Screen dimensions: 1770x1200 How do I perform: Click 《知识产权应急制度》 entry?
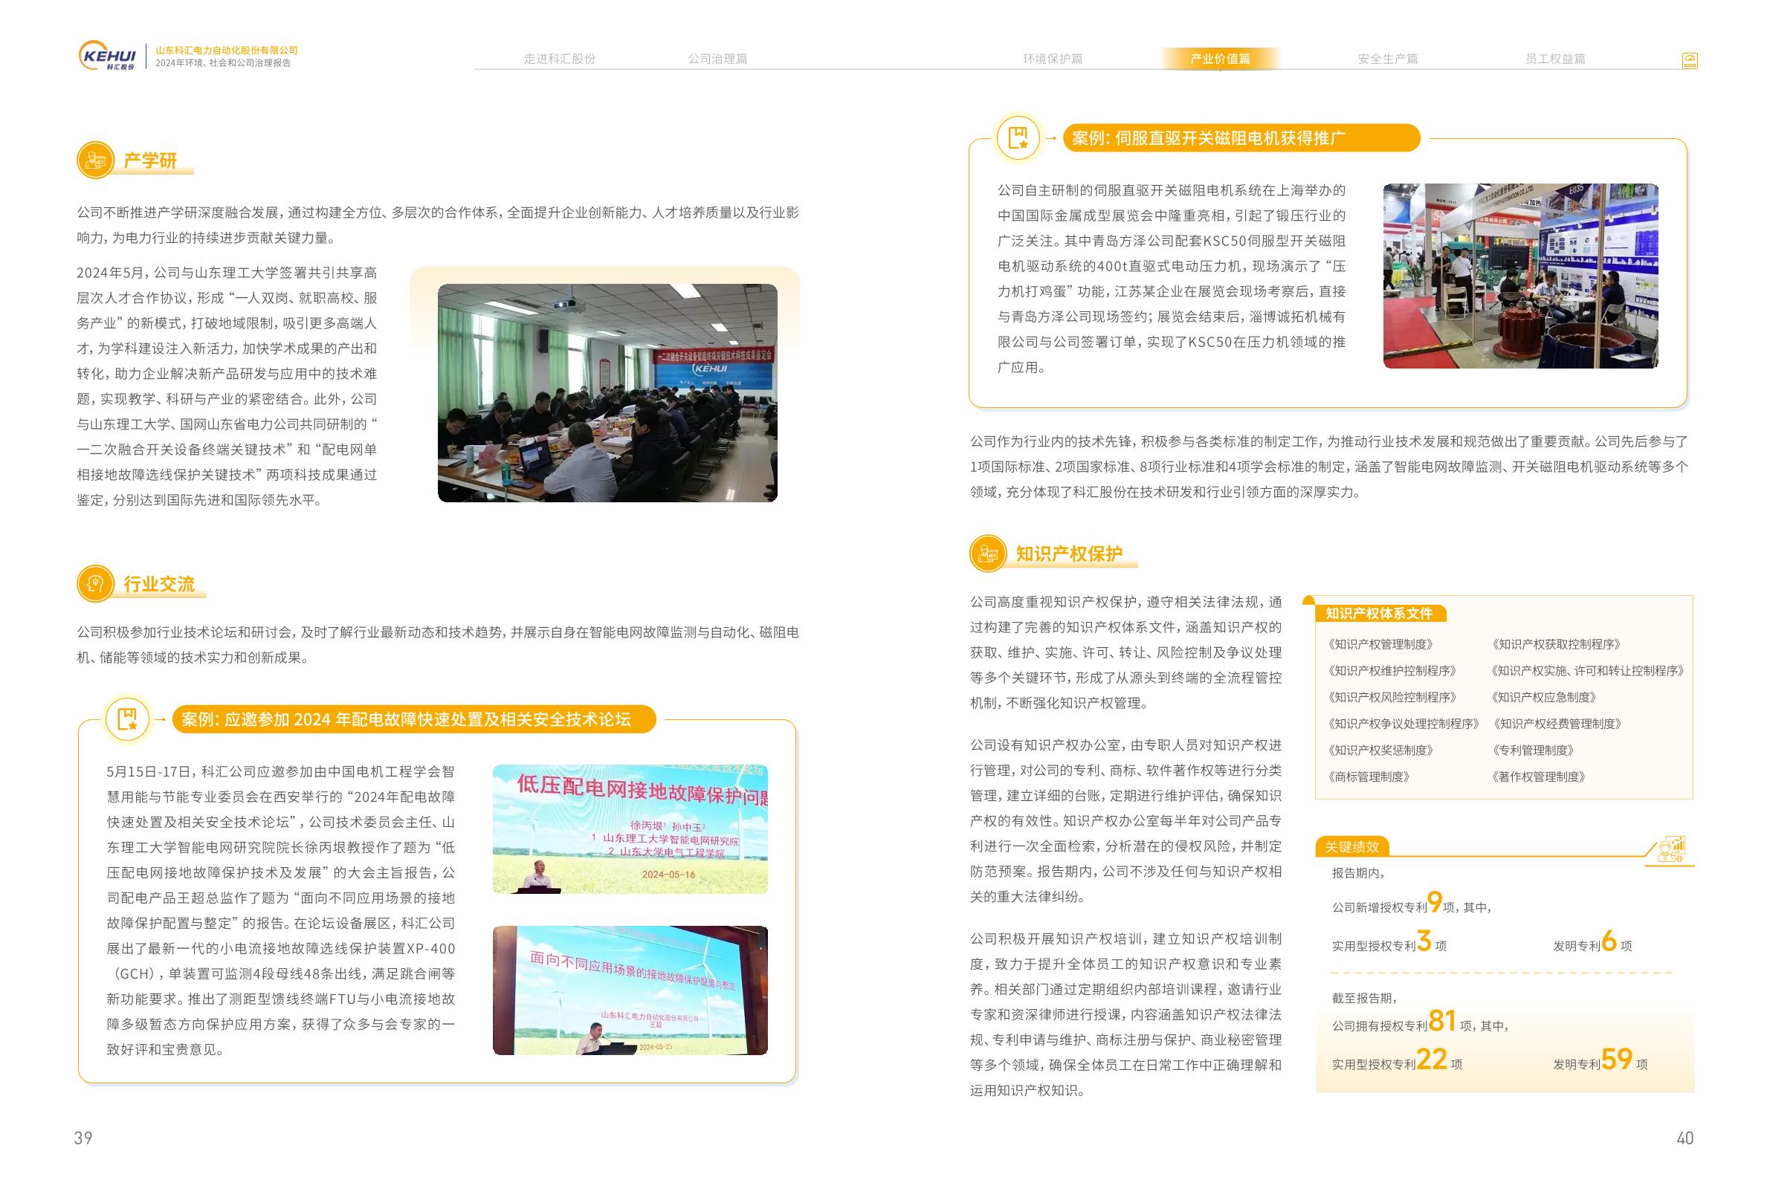point(1545,698)
